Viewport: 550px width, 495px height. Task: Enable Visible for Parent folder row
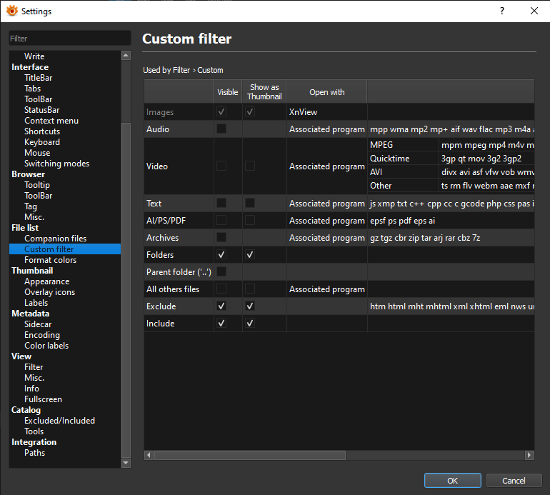point(221,272)
